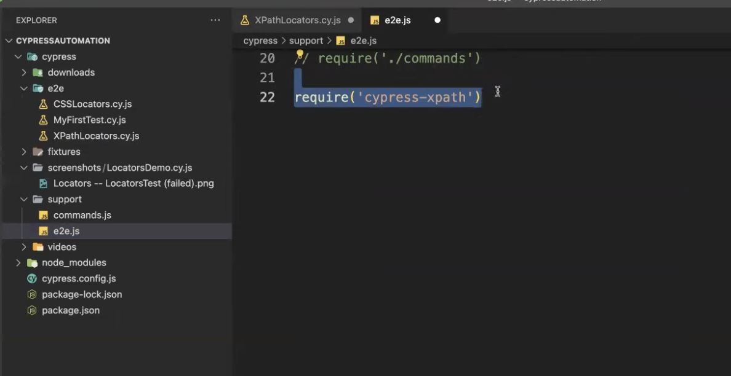Click unsaved dot on XPathLocators.cy.js tab

(x=351, y=20)
